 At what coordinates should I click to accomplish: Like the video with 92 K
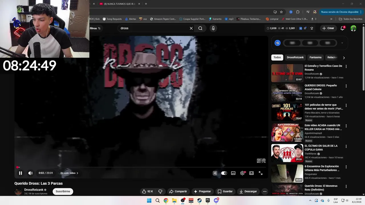pyautogui.click(x=148, y=191)
